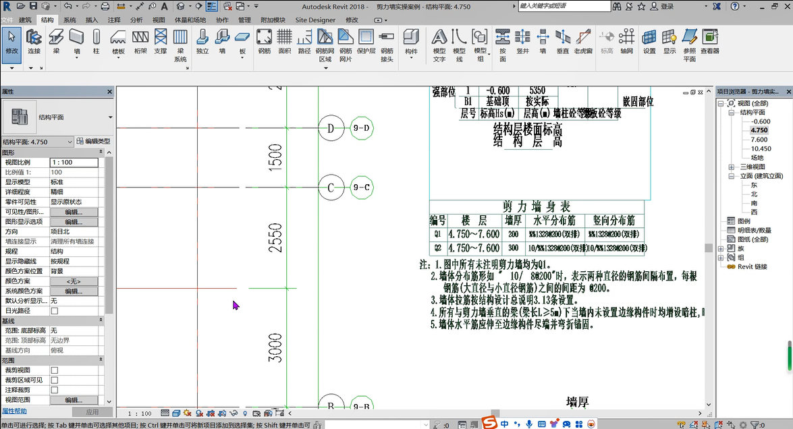Open the 属性帮助 properties help link
Viewport: 793px width, 429px height.
pos(14,411)
